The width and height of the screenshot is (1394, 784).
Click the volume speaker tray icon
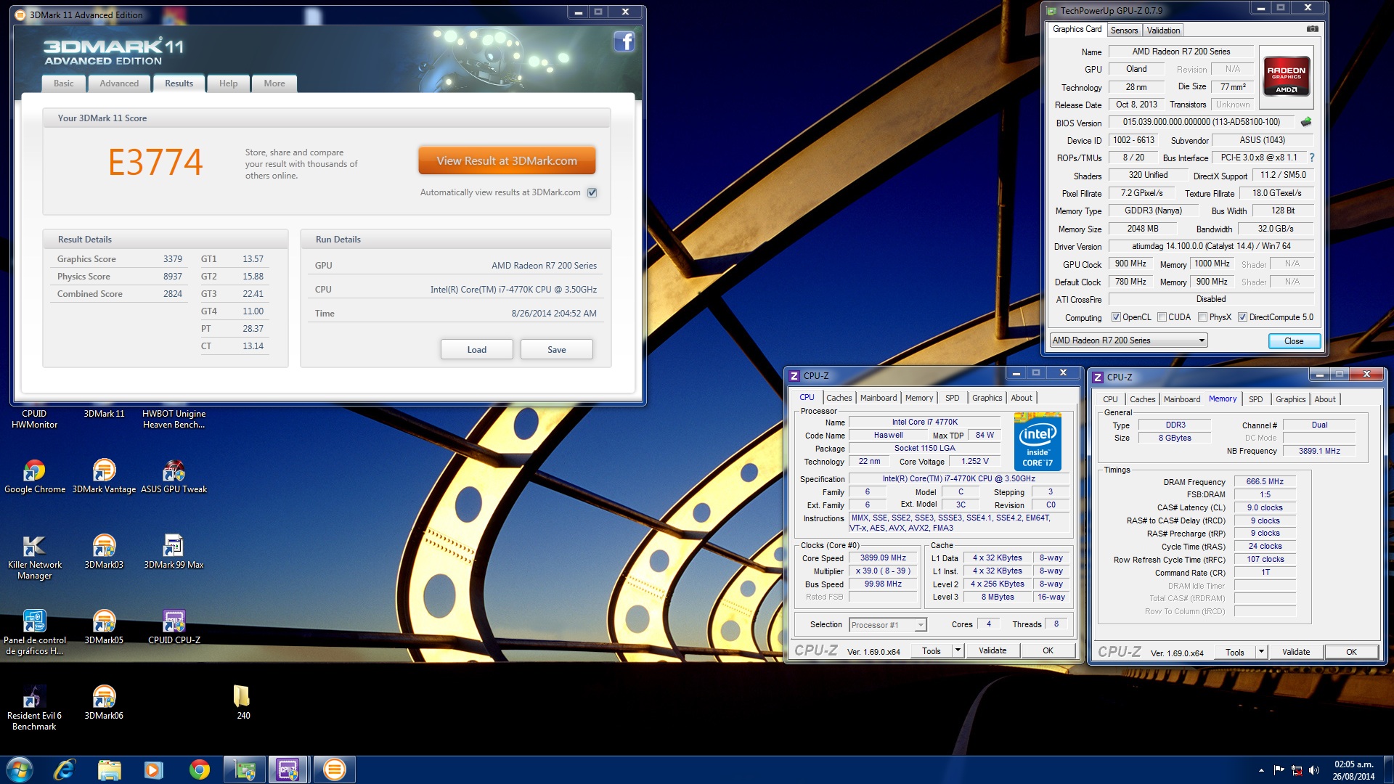1314,770
